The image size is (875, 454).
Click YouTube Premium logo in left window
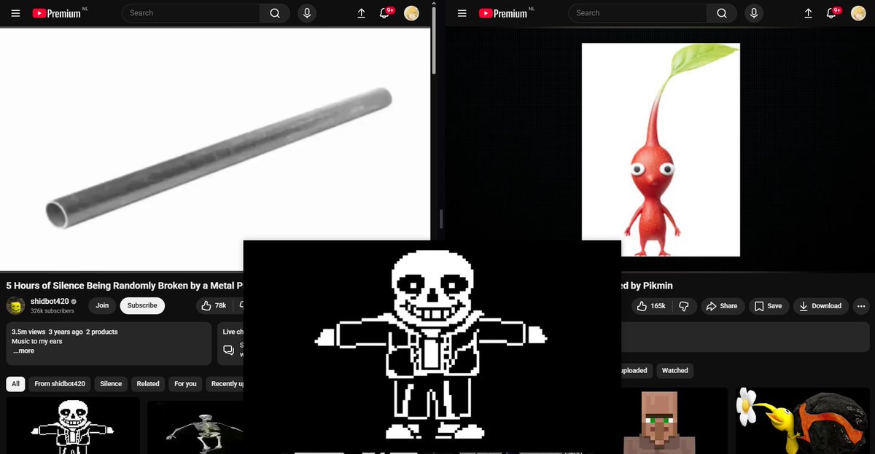pos(57,13)
